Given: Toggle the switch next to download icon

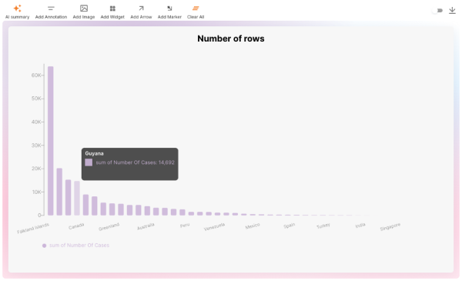Looking at the screenshot, I should pos(437,10).
